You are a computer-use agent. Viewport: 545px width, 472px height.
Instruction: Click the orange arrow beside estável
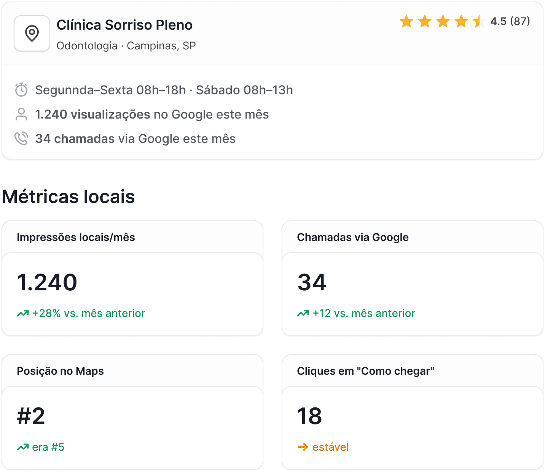click(303, 447)
